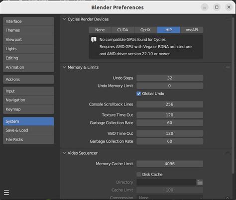The height and width of the screenshot is (200, 236).
Task: Switch to the Viewport preferences tab
Action: pos(28,40)
